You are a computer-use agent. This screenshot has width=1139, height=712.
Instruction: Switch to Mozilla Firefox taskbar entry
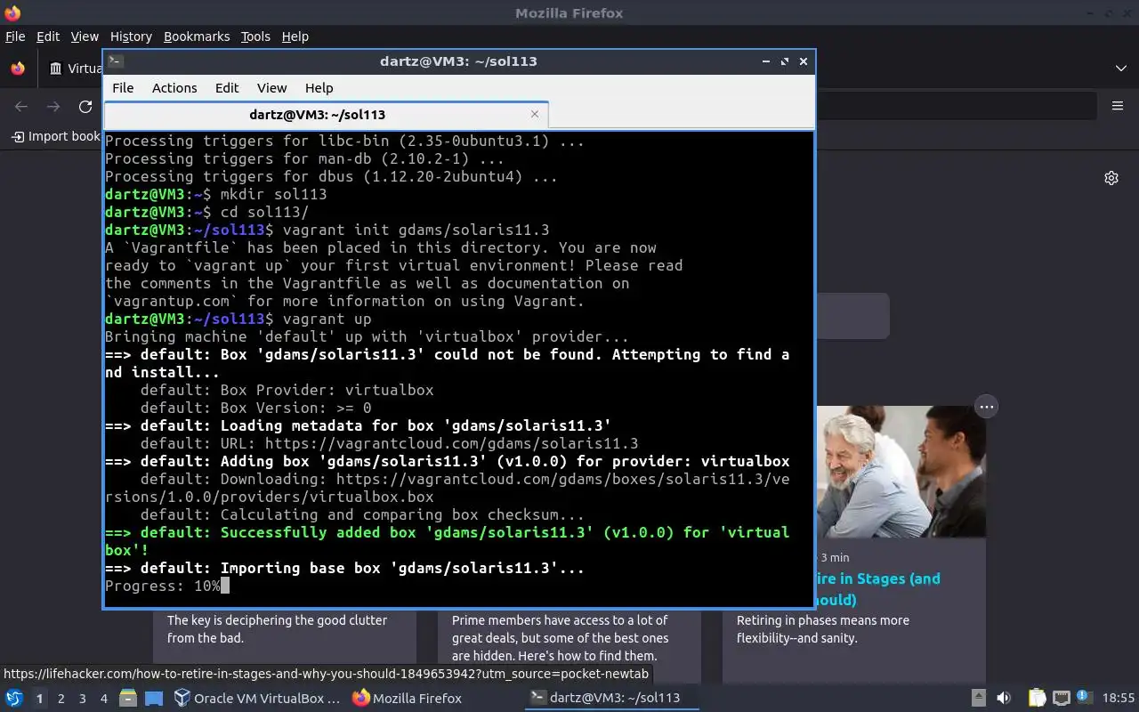point(408,699)
